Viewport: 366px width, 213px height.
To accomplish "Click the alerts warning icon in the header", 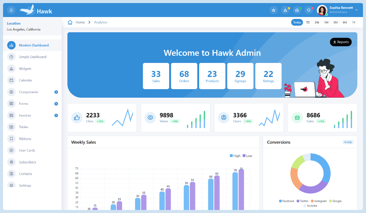I will coord(285,10).
